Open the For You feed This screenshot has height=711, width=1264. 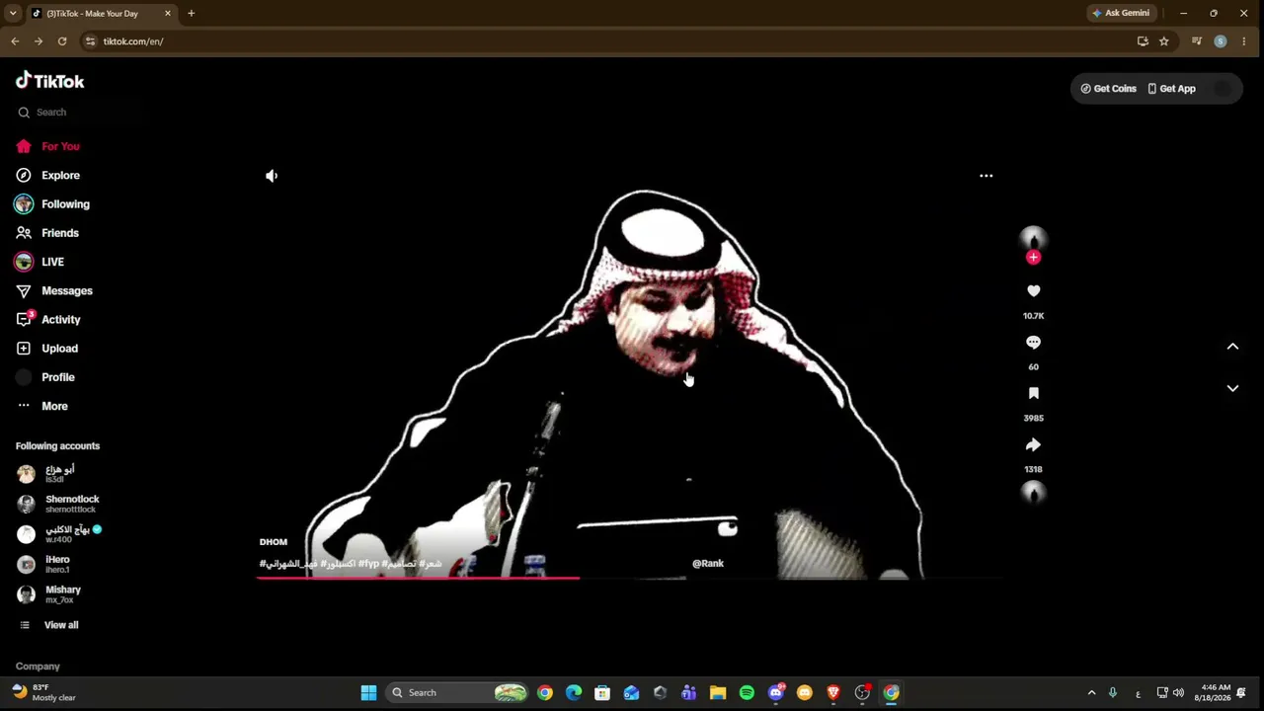(49, 146)
